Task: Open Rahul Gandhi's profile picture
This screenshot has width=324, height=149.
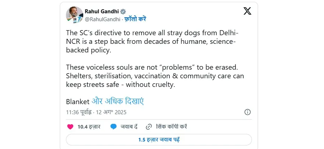Action: (x=74, y=15)
